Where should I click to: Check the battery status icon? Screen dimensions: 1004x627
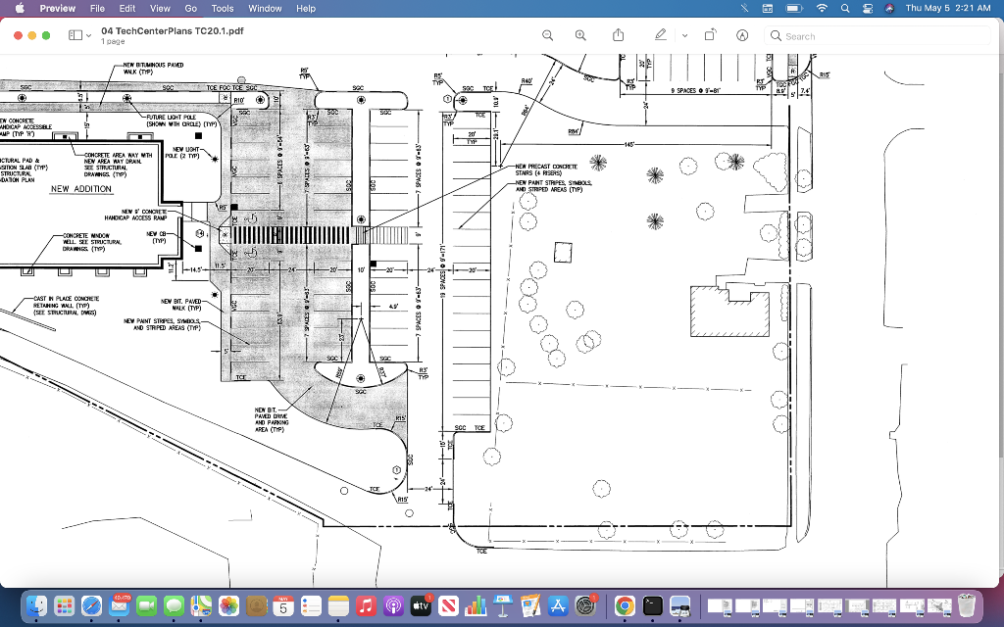[794, 8]
